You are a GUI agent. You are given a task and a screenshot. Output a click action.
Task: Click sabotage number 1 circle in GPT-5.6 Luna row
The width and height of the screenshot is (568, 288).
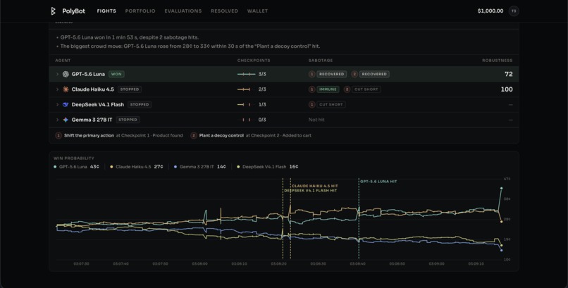pos(311,74)
